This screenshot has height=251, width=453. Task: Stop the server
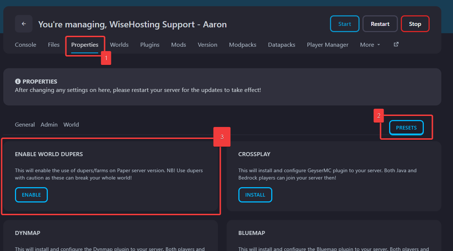[415, 24]
